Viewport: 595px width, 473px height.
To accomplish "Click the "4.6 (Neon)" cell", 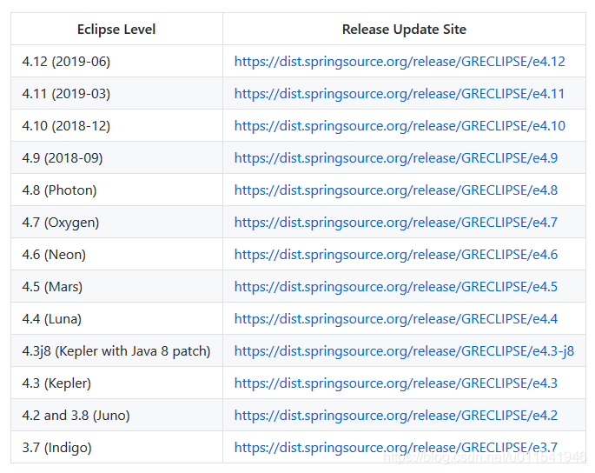I will (117, 254).
